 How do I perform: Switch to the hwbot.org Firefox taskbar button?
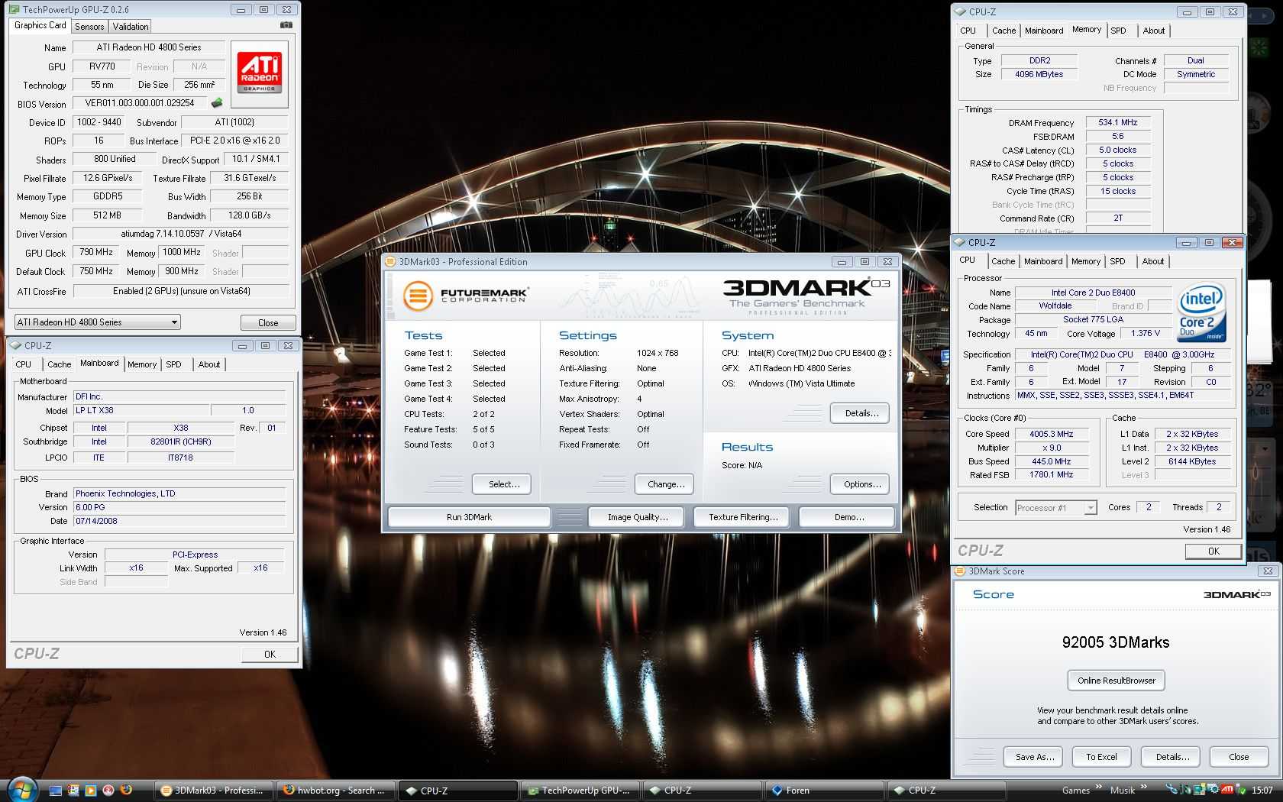point(336,791)
